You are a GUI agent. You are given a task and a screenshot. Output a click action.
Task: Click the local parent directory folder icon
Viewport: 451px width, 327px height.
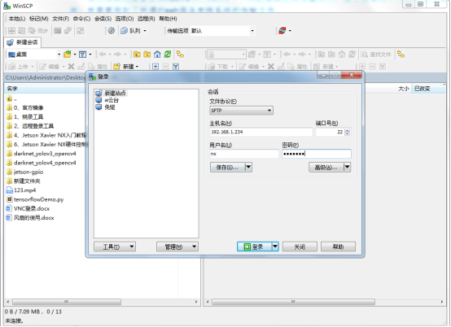(137, 54)
